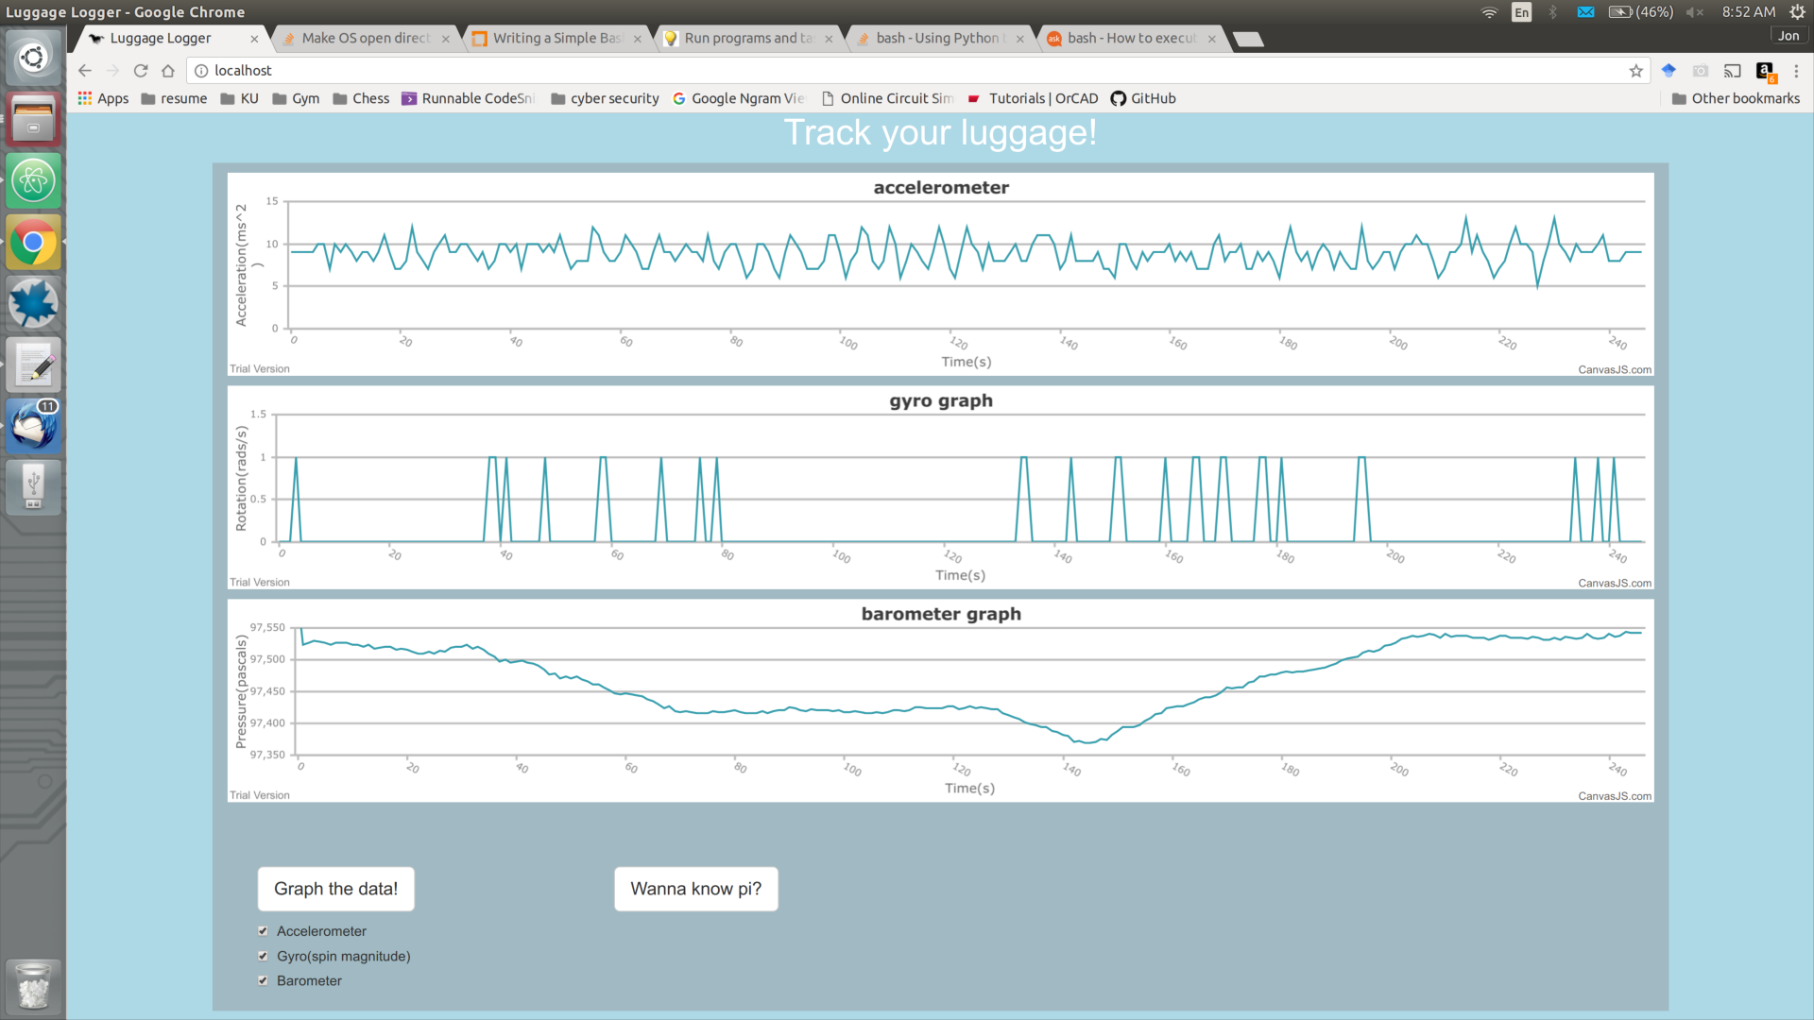Viewport: 1814px width, 1020px height.
Task: Disable the Barometer checkbox
Action: click(x=263, y=981)
